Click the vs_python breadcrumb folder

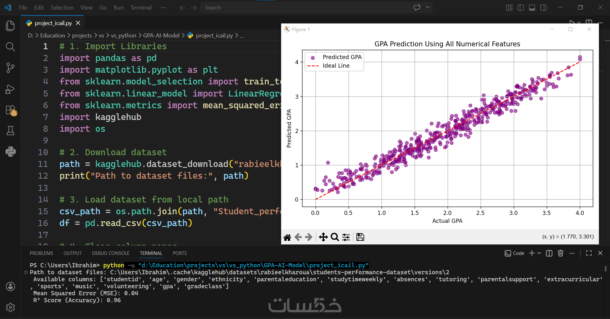pos(123,36)
